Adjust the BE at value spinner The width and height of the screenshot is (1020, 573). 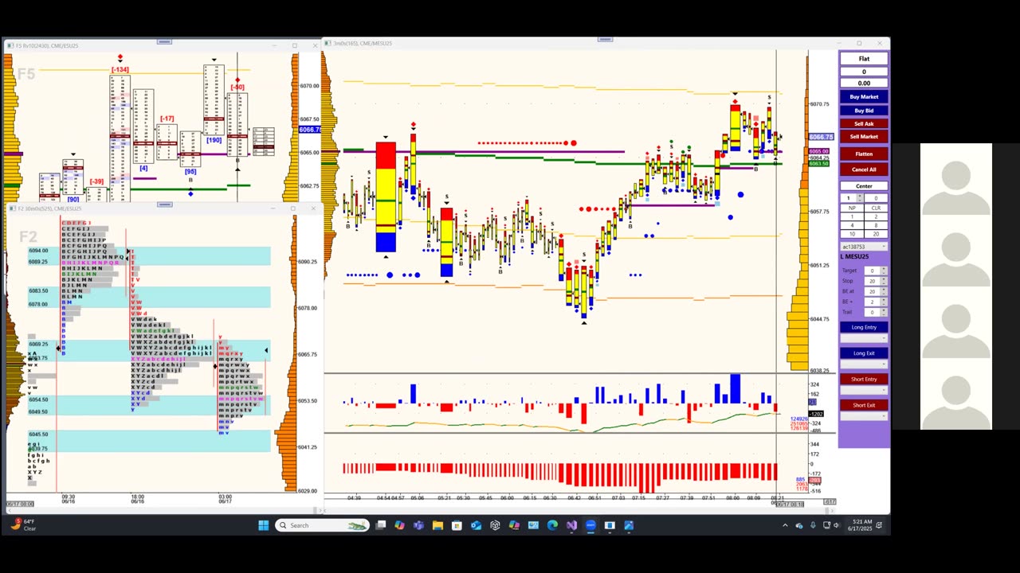click(x=884, y=291)
